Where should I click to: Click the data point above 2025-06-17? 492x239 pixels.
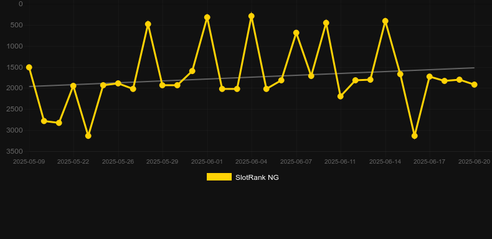point(430,77)
